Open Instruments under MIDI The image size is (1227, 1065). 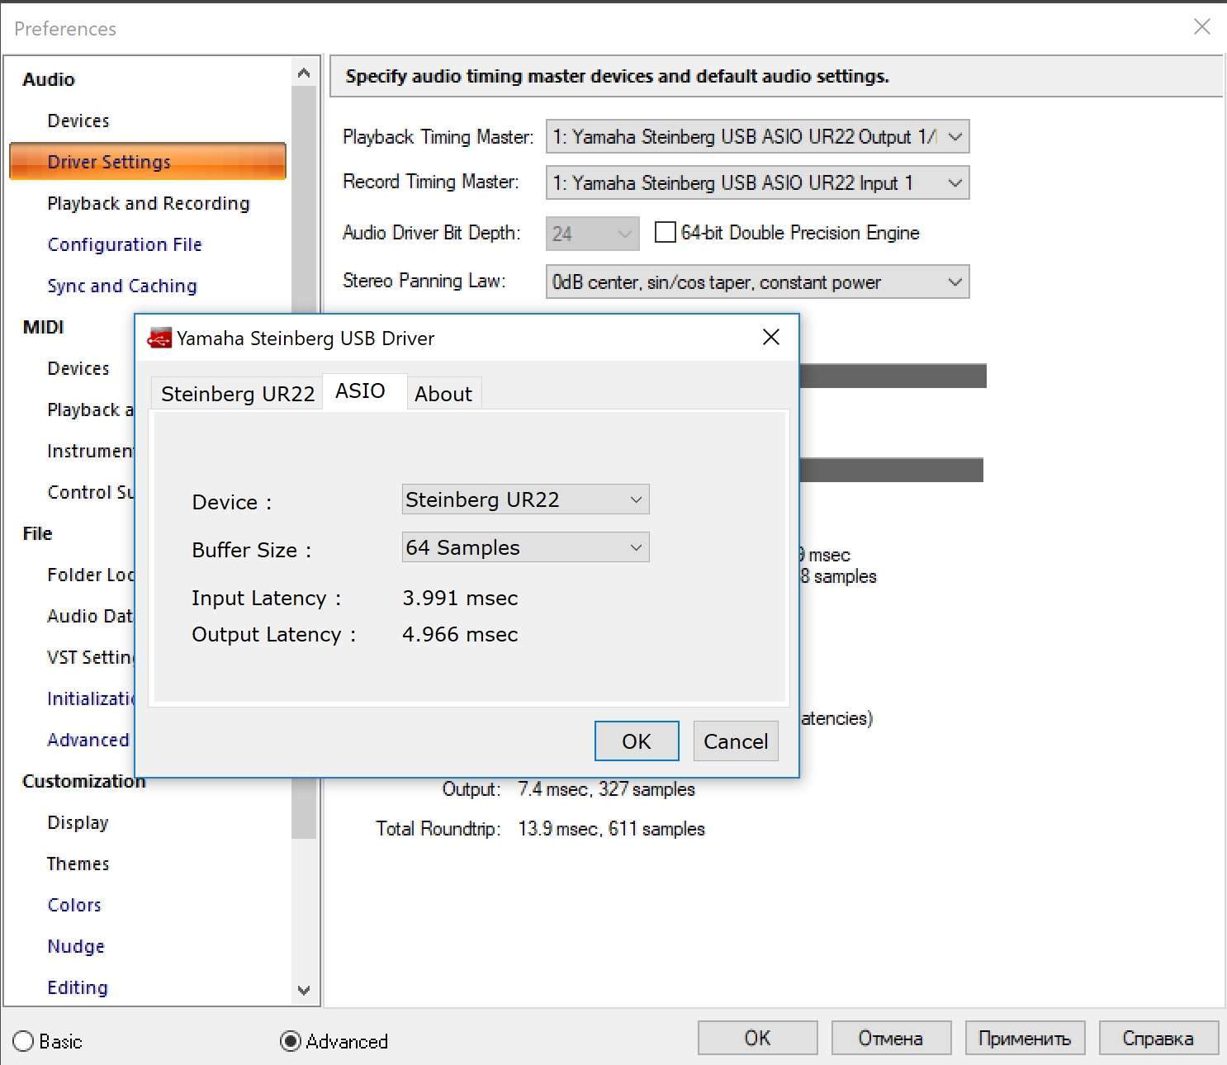(x=90, y=451)
